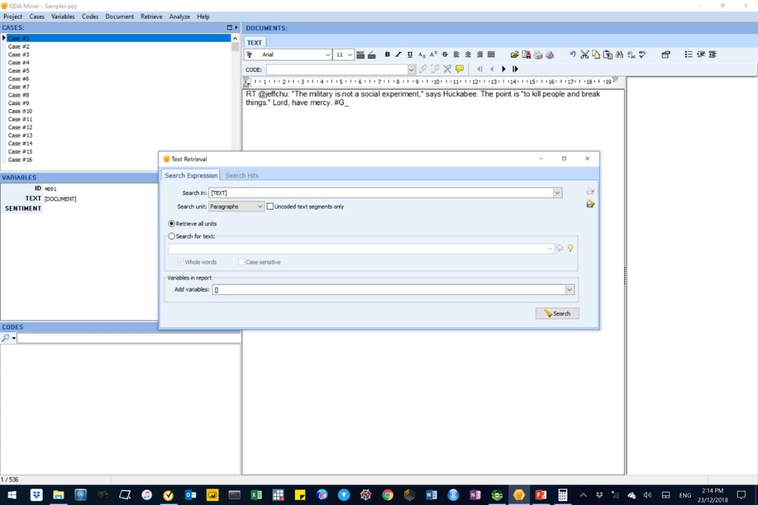758x505 pixels.
Task: Open the Analyze menu
Action: (179, 16)
